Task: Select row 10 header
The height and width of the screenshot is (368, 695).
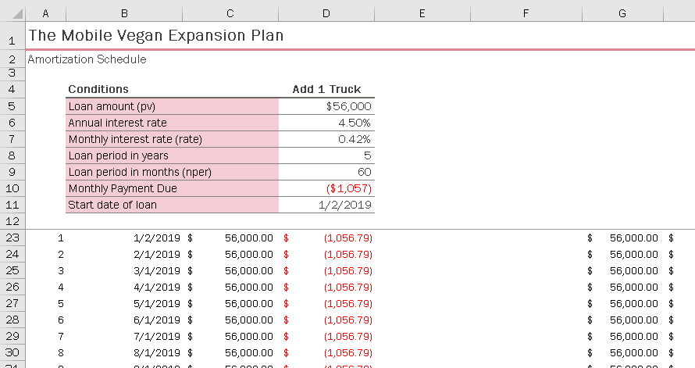Action: coord(12,188)
